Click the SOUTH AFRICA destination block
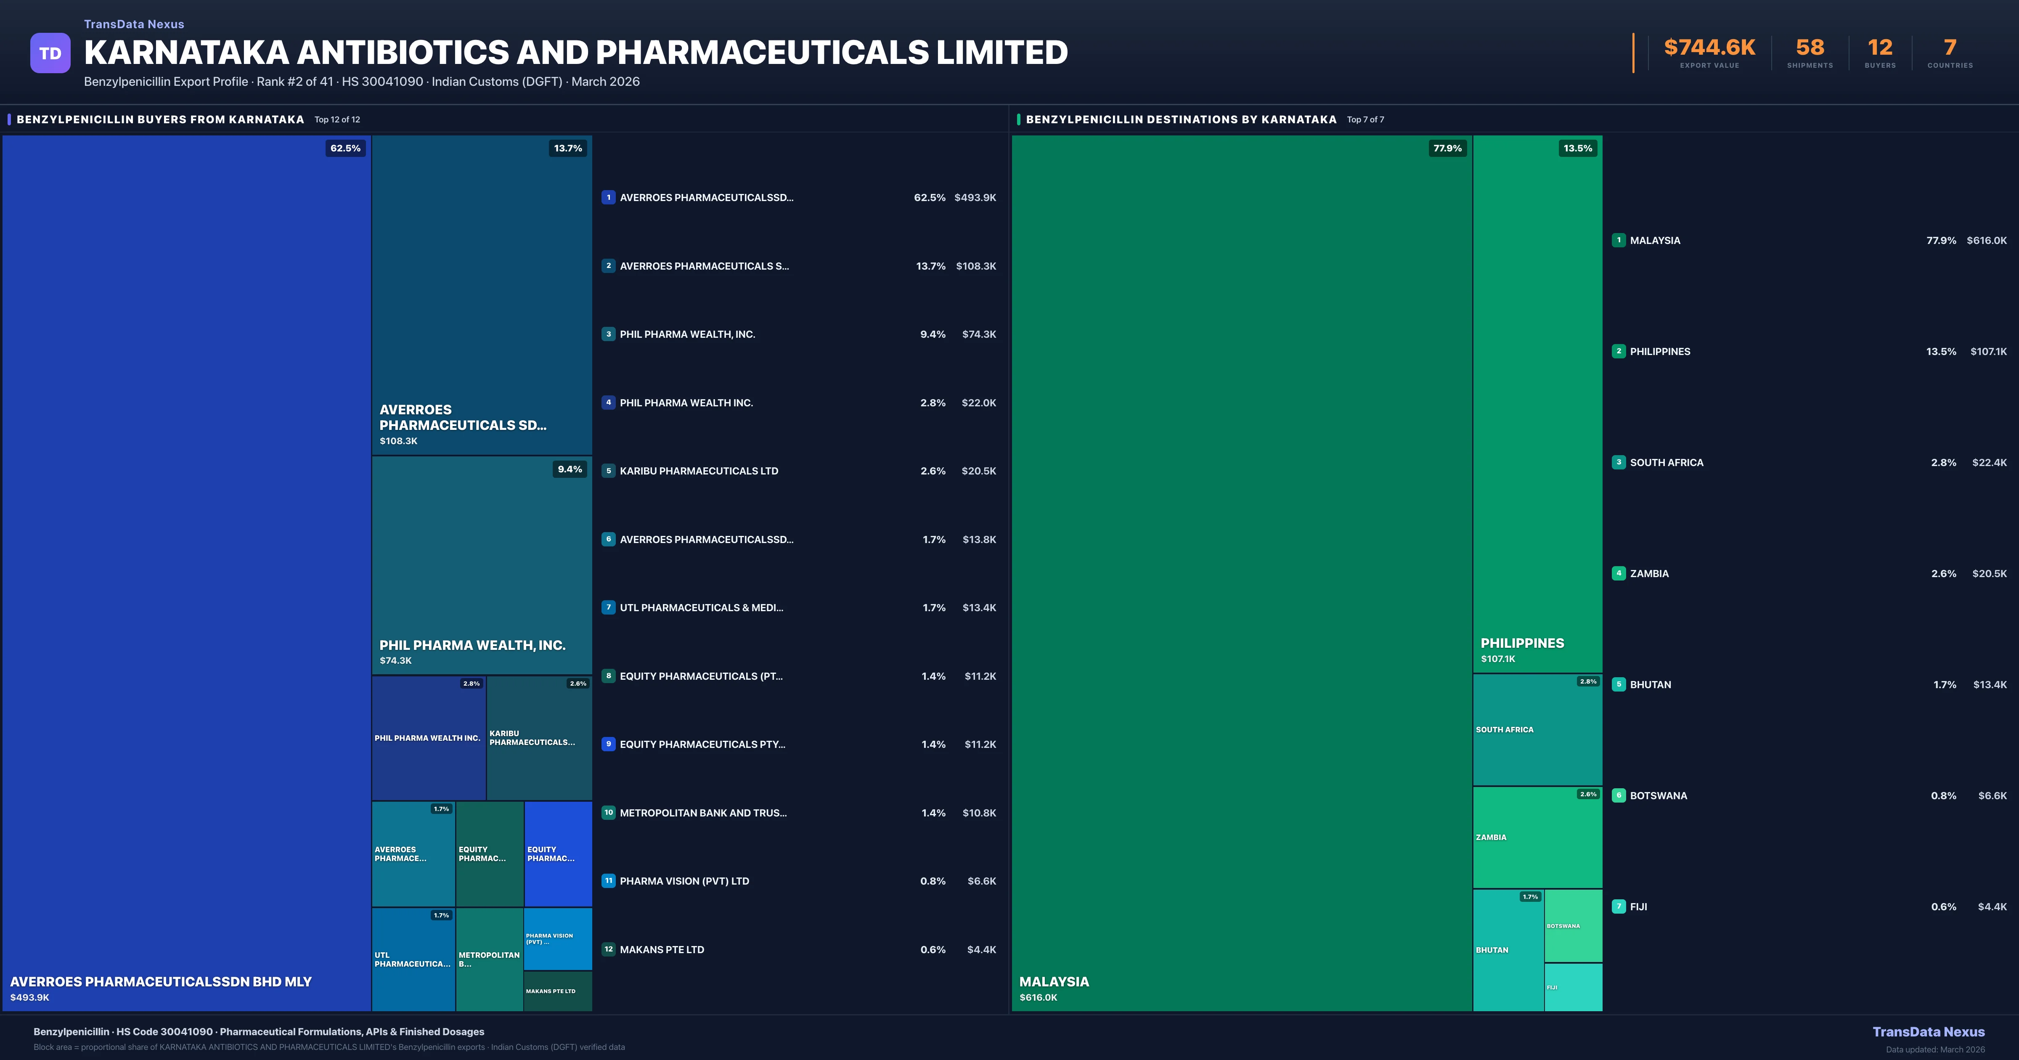 [x=1537, y=729]
